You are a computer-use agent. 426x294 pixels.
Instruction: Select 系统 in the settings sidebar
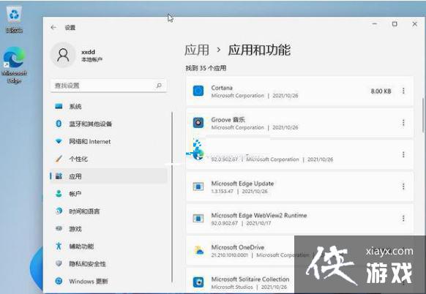(108, 106)
